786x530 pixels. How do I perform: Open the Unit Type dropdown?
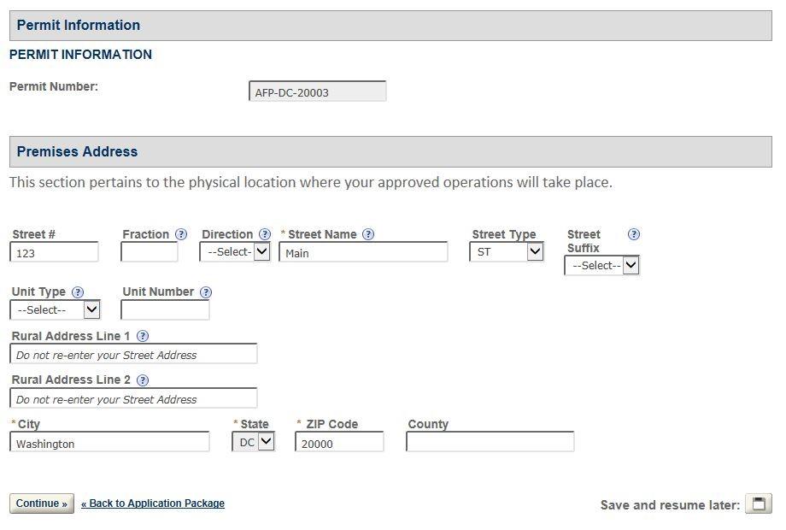point(56,309)
